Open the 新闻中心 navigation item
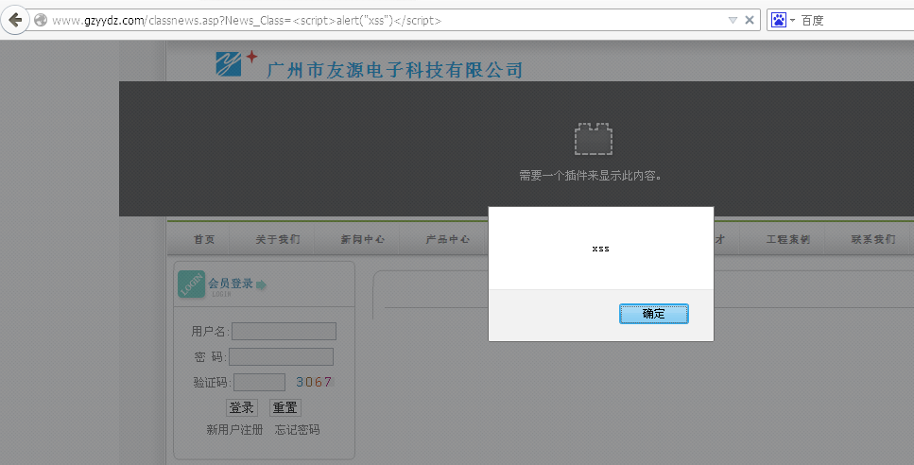 coord(363,239)
